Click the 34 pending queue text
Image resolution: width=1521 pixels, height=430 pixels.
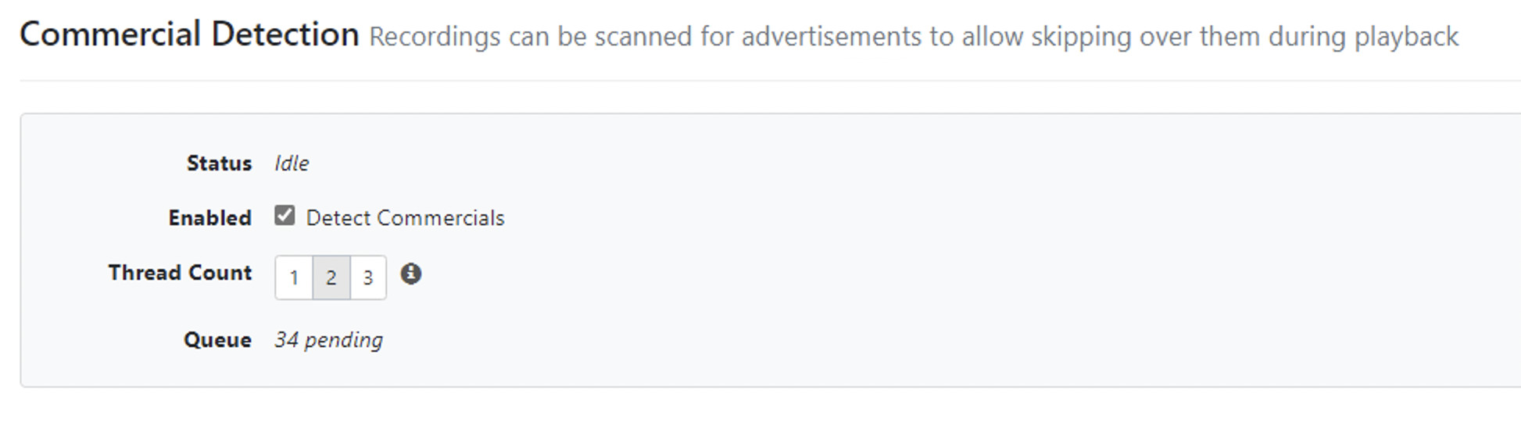coord(328,340)
